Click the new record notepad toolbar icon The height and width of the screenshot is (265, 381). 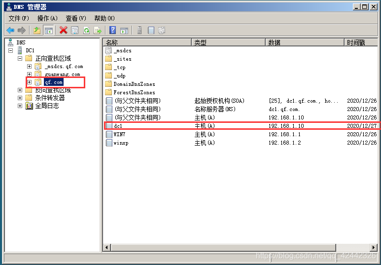(151, 31)
